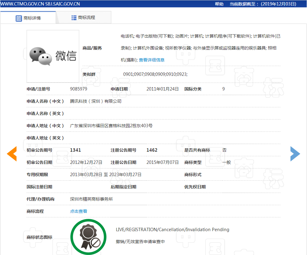307x255 pixels.
Task: Click the 国际注册日期 label
Action: point(39,187)
